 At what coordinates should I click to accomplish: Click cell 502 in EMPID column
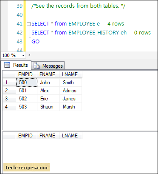[27, 99]
